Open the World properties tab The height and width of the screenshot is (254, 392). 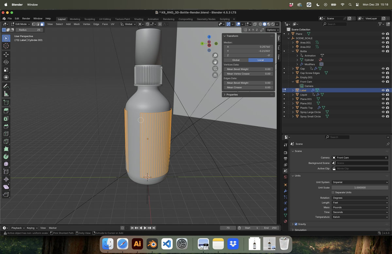click(286, 177)
